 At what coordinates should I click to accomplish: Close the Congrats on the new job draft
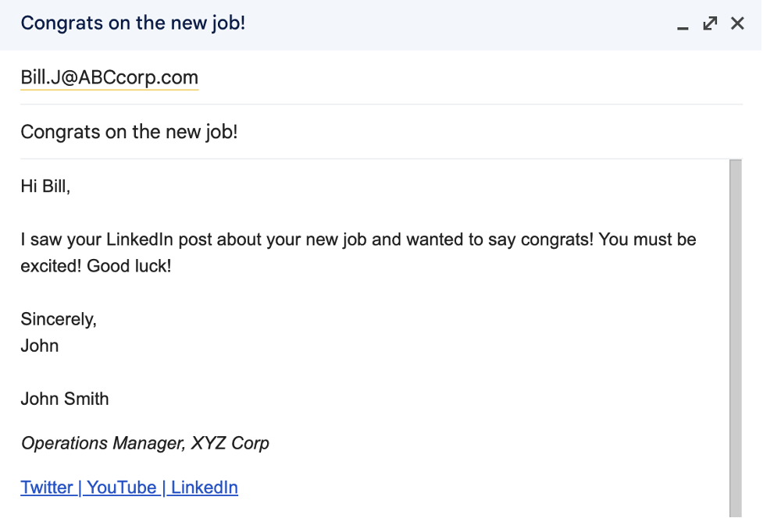737,23
